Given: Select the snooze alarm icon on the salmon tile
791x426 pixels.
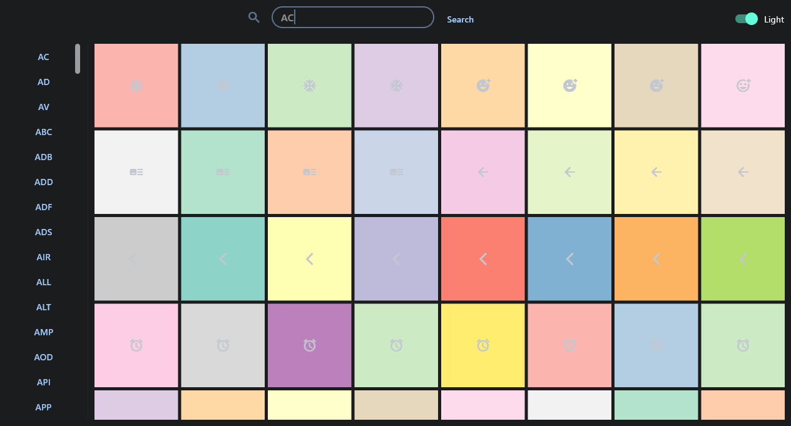Looking at the screenshot, I should [569, 345].
